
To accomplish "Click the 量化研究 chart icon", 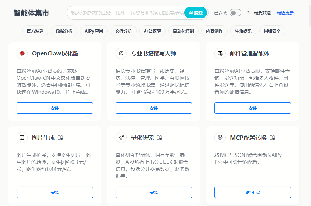I will pos(121,138).
